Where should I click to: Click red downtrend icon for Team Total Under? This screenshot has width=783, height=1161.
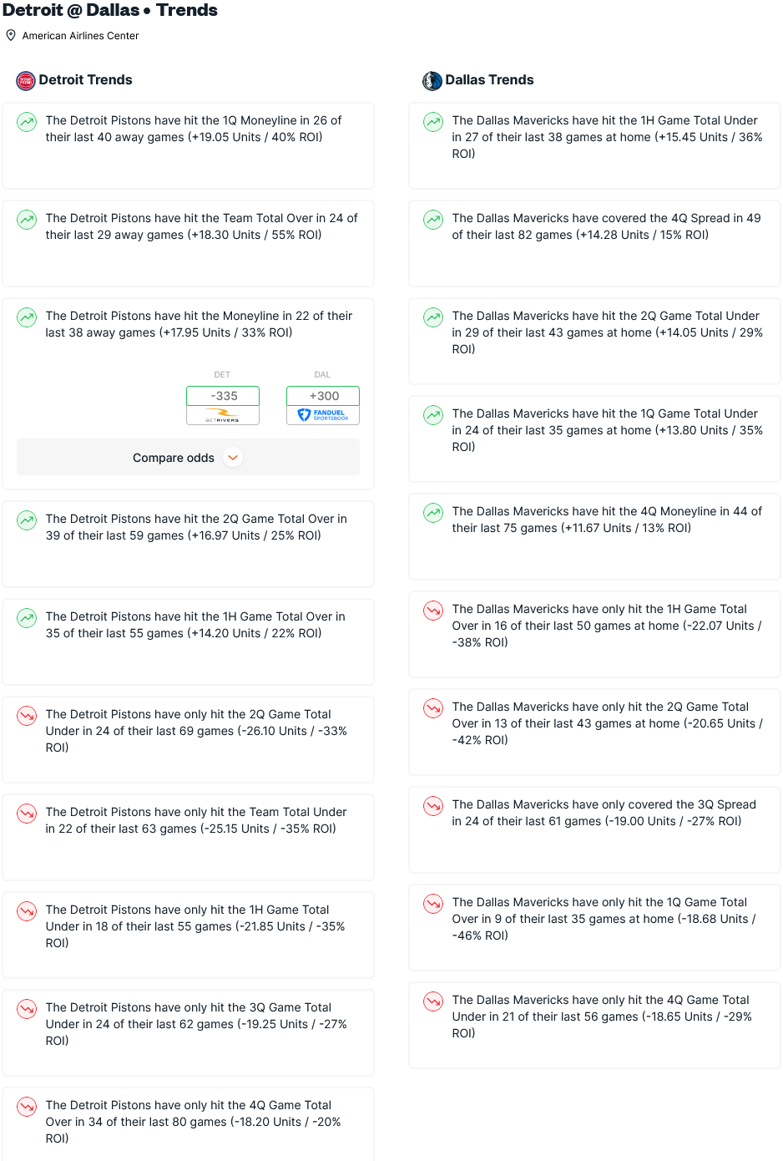point(27,814)
